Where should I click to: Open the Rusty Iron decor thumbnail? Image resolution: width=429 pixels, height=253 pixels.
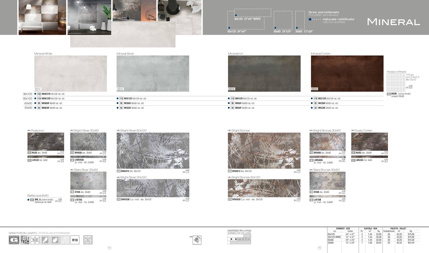46,142
